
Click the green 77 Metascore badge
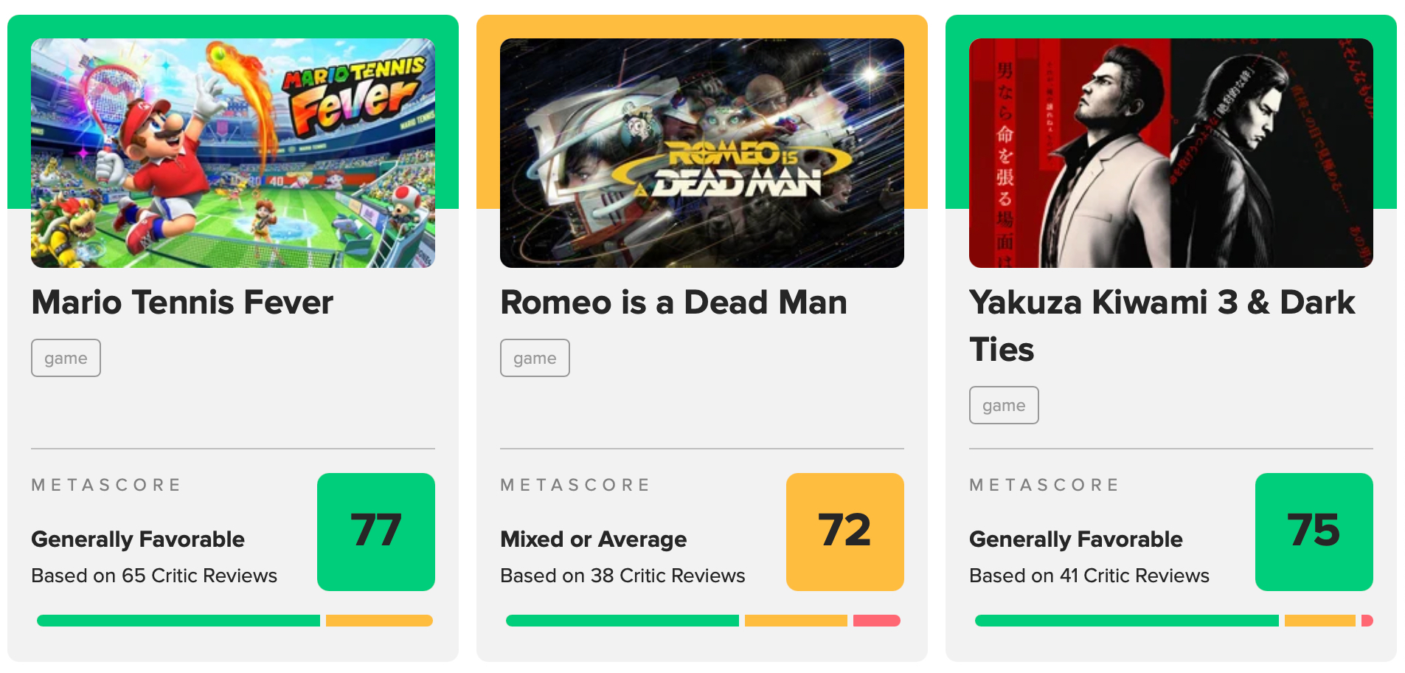[376, 531]
